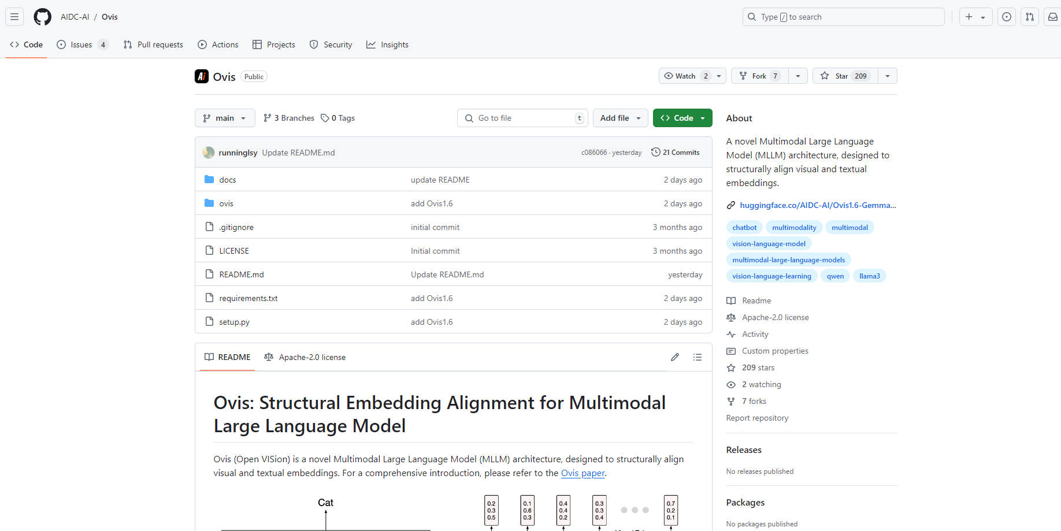This screenshot has width=1061, height=531.
Task: Open the Ovis paper link
Action: (583, 473)
